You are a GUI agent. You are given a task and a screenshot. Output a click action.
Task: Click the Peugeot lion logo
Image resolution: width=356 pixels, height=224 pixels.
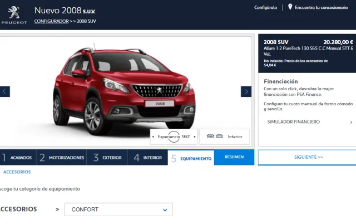coord(14,11)
